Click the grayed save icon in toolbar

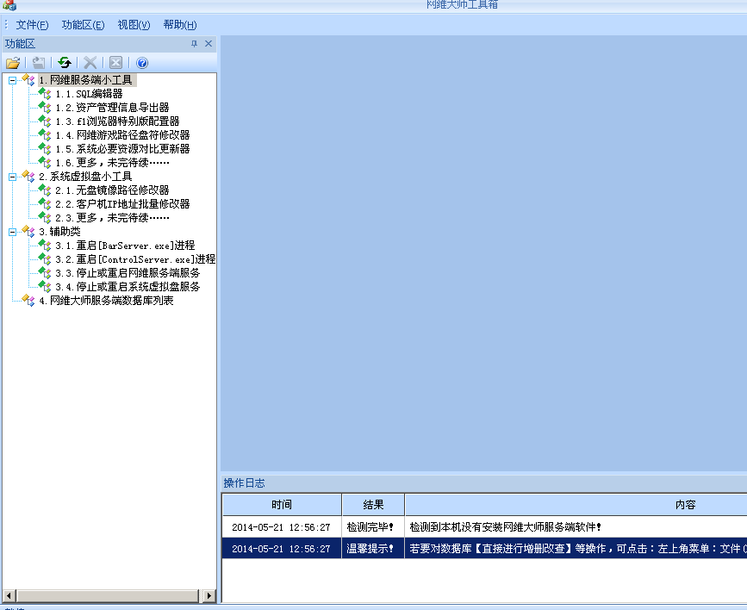[39, 63]
